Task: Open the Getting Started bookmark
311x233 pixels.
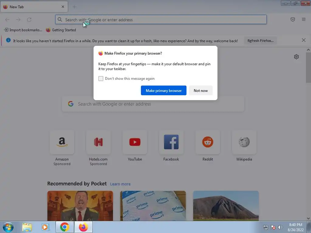Action: [61, 30]
